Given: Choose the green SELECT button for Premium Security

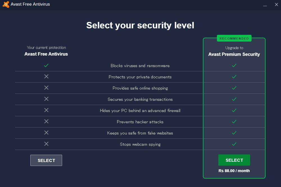Looking at the screenshot, I should coord(234,160).
